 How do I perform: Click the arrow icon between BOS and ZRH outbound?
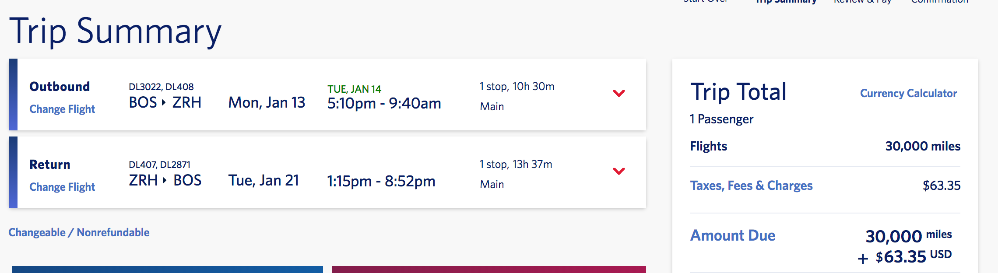click(164, 102)
